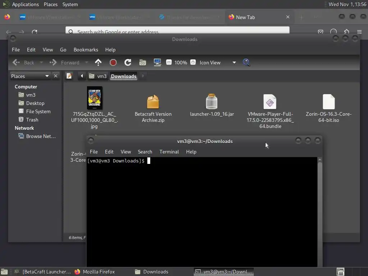Close the Places side pane

(56, 76)
